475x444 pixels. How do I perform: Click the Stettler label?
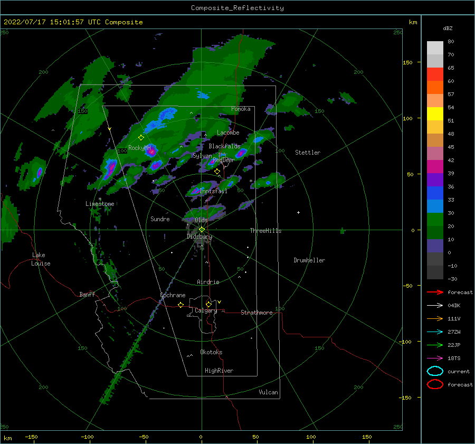tap(308, 153)
